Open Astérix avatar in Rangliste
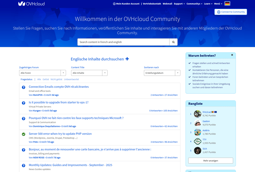This screenshot has width=255, height=172. tap(198, 132)
